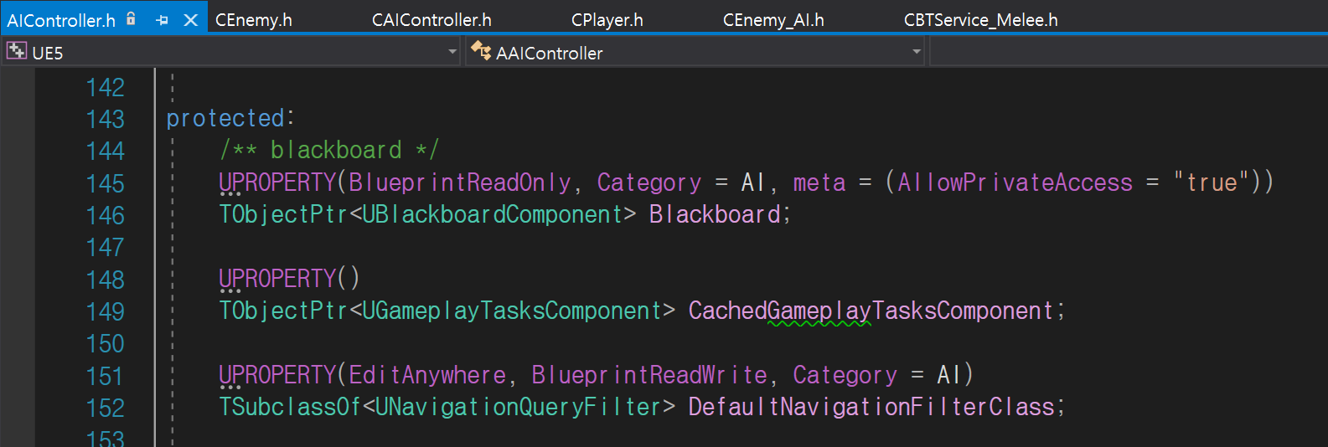Image resolution: width=1328 pixels, height=447 pixels.
Task: Switch to the CAIController.h tab
Action: (x=431, y=20)
